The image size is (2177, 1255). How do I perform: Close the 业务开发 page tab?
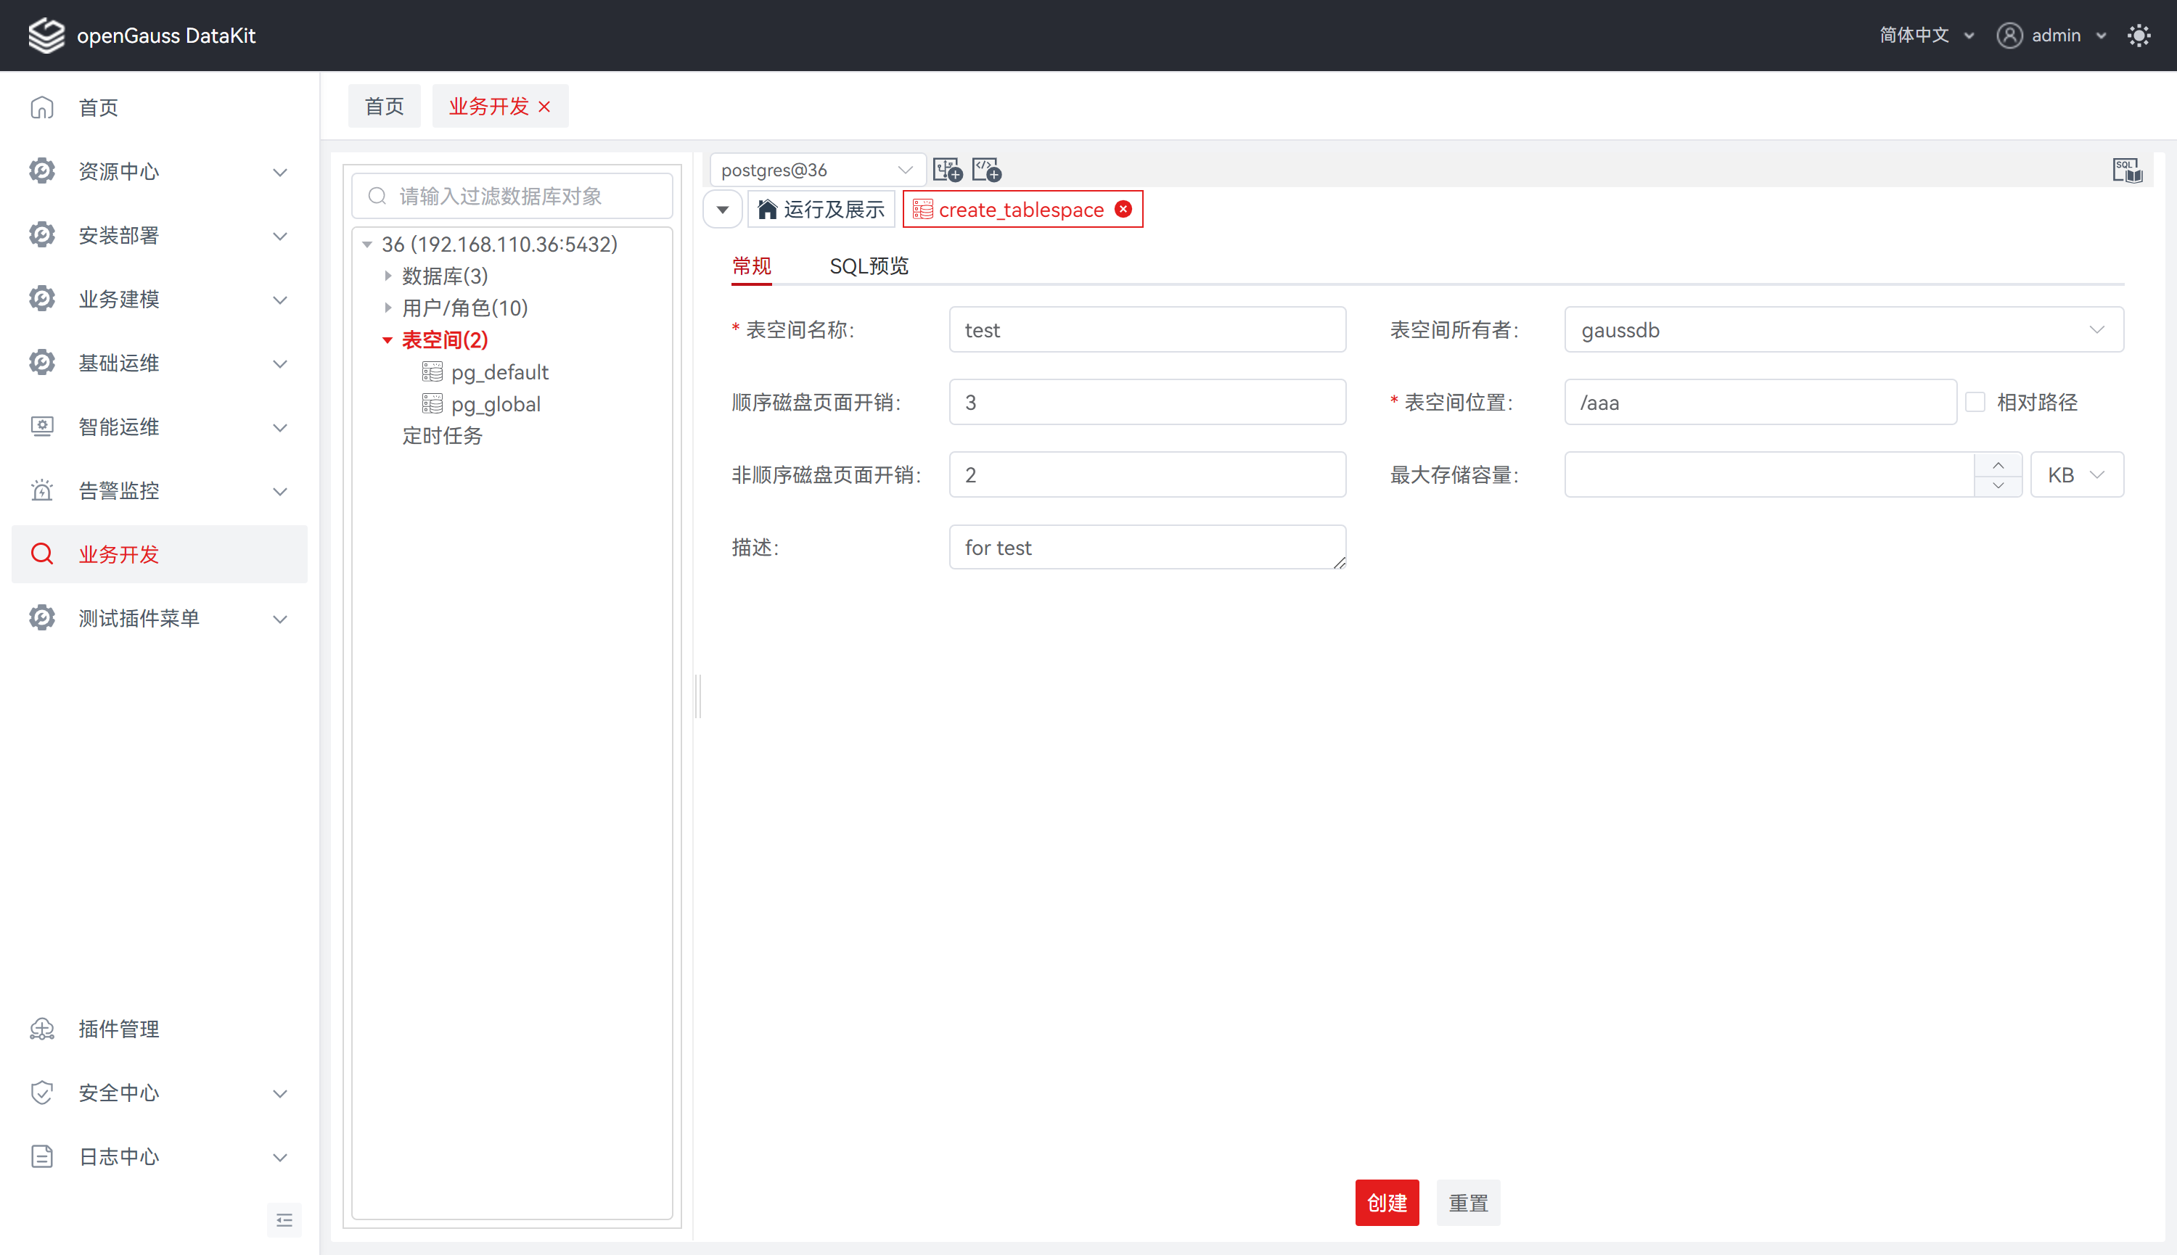pyautogui.click(x=544, y=106)
